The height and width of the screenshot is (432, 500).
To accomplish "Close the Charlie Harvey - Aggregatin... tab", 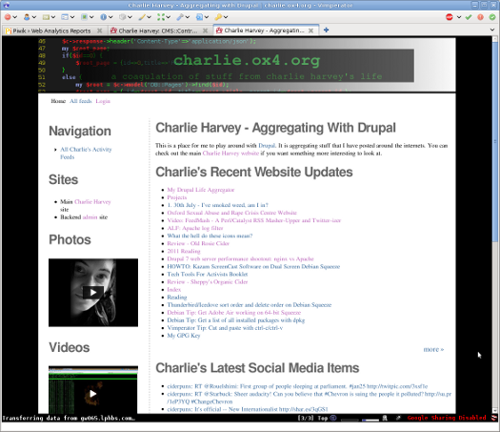I will click(x=310, y=31).
